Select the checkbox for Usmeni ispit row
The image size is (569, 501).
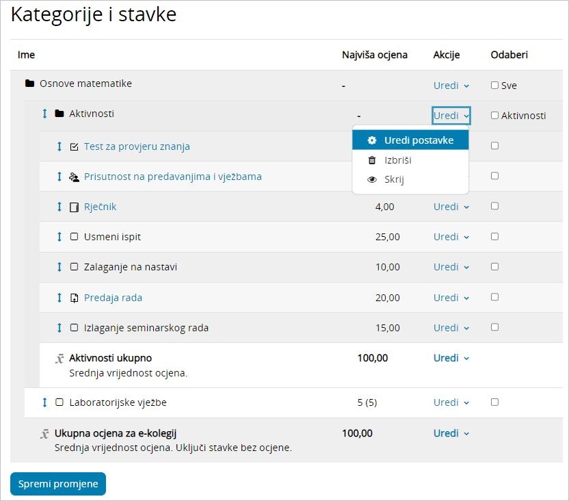tap(494, 237)
